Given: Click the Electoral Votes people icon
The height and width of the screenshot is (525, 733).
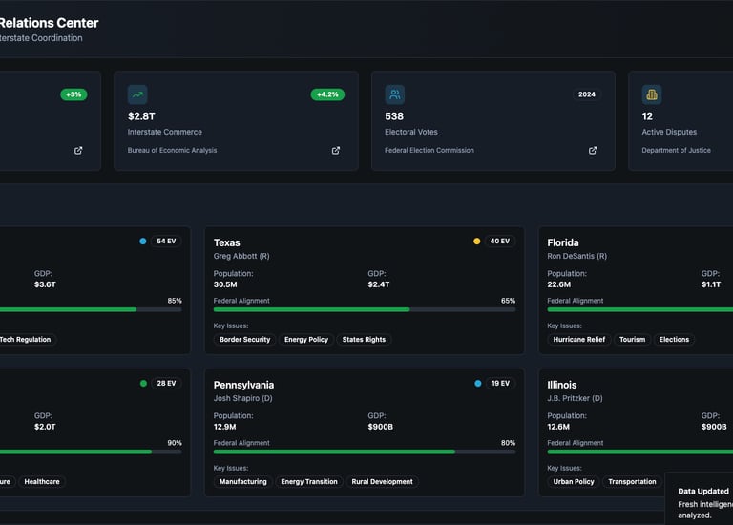Looking at the screenshot, I should [394, 94].
